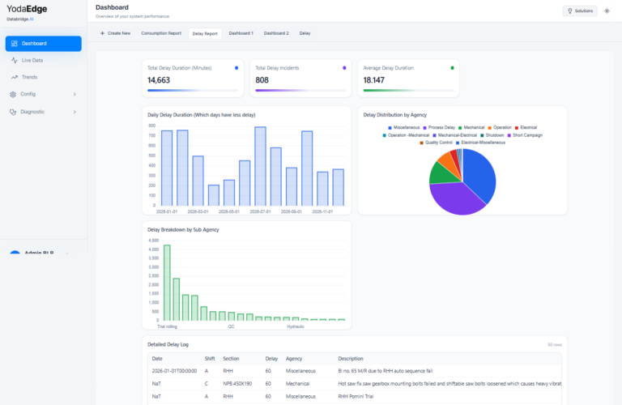The height and width of the screenshot is (405, 622).
Task: Click the tallest Trial rolling bar
Action: point(167,283)
